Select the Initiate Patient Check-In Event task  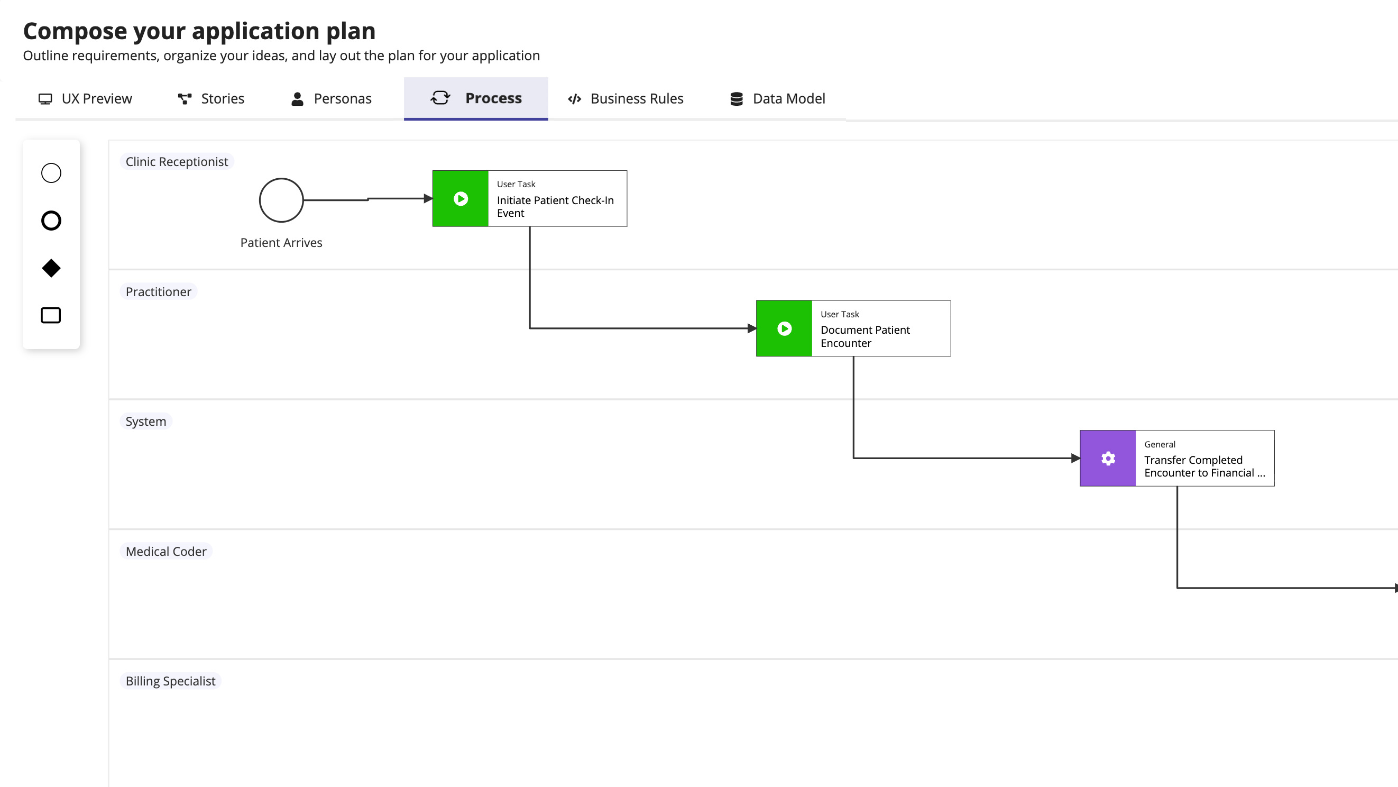(530, 199)
